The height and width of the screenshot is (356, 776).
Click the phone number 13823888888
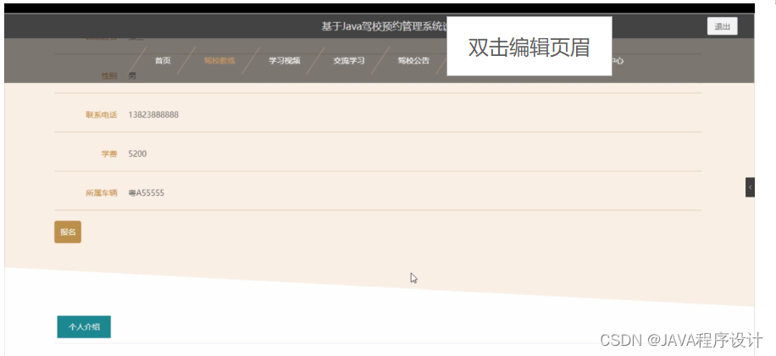point(153,115)
